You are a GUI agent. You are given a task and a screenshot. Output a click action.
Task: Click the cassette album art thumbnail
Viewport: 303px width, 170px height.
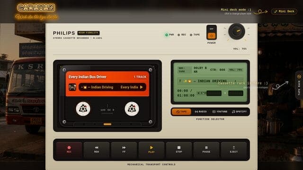click(72, 87)
